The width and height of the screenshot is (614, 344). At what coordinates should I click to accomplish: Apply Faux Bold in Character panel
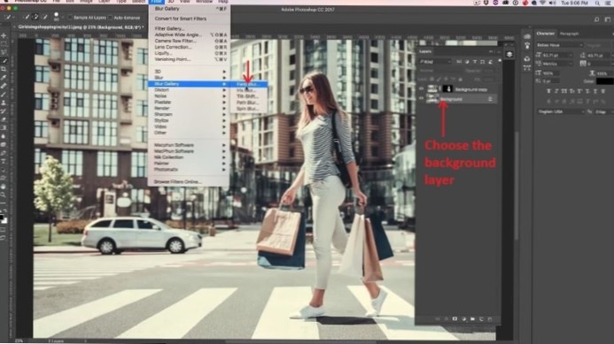[548, 91]
